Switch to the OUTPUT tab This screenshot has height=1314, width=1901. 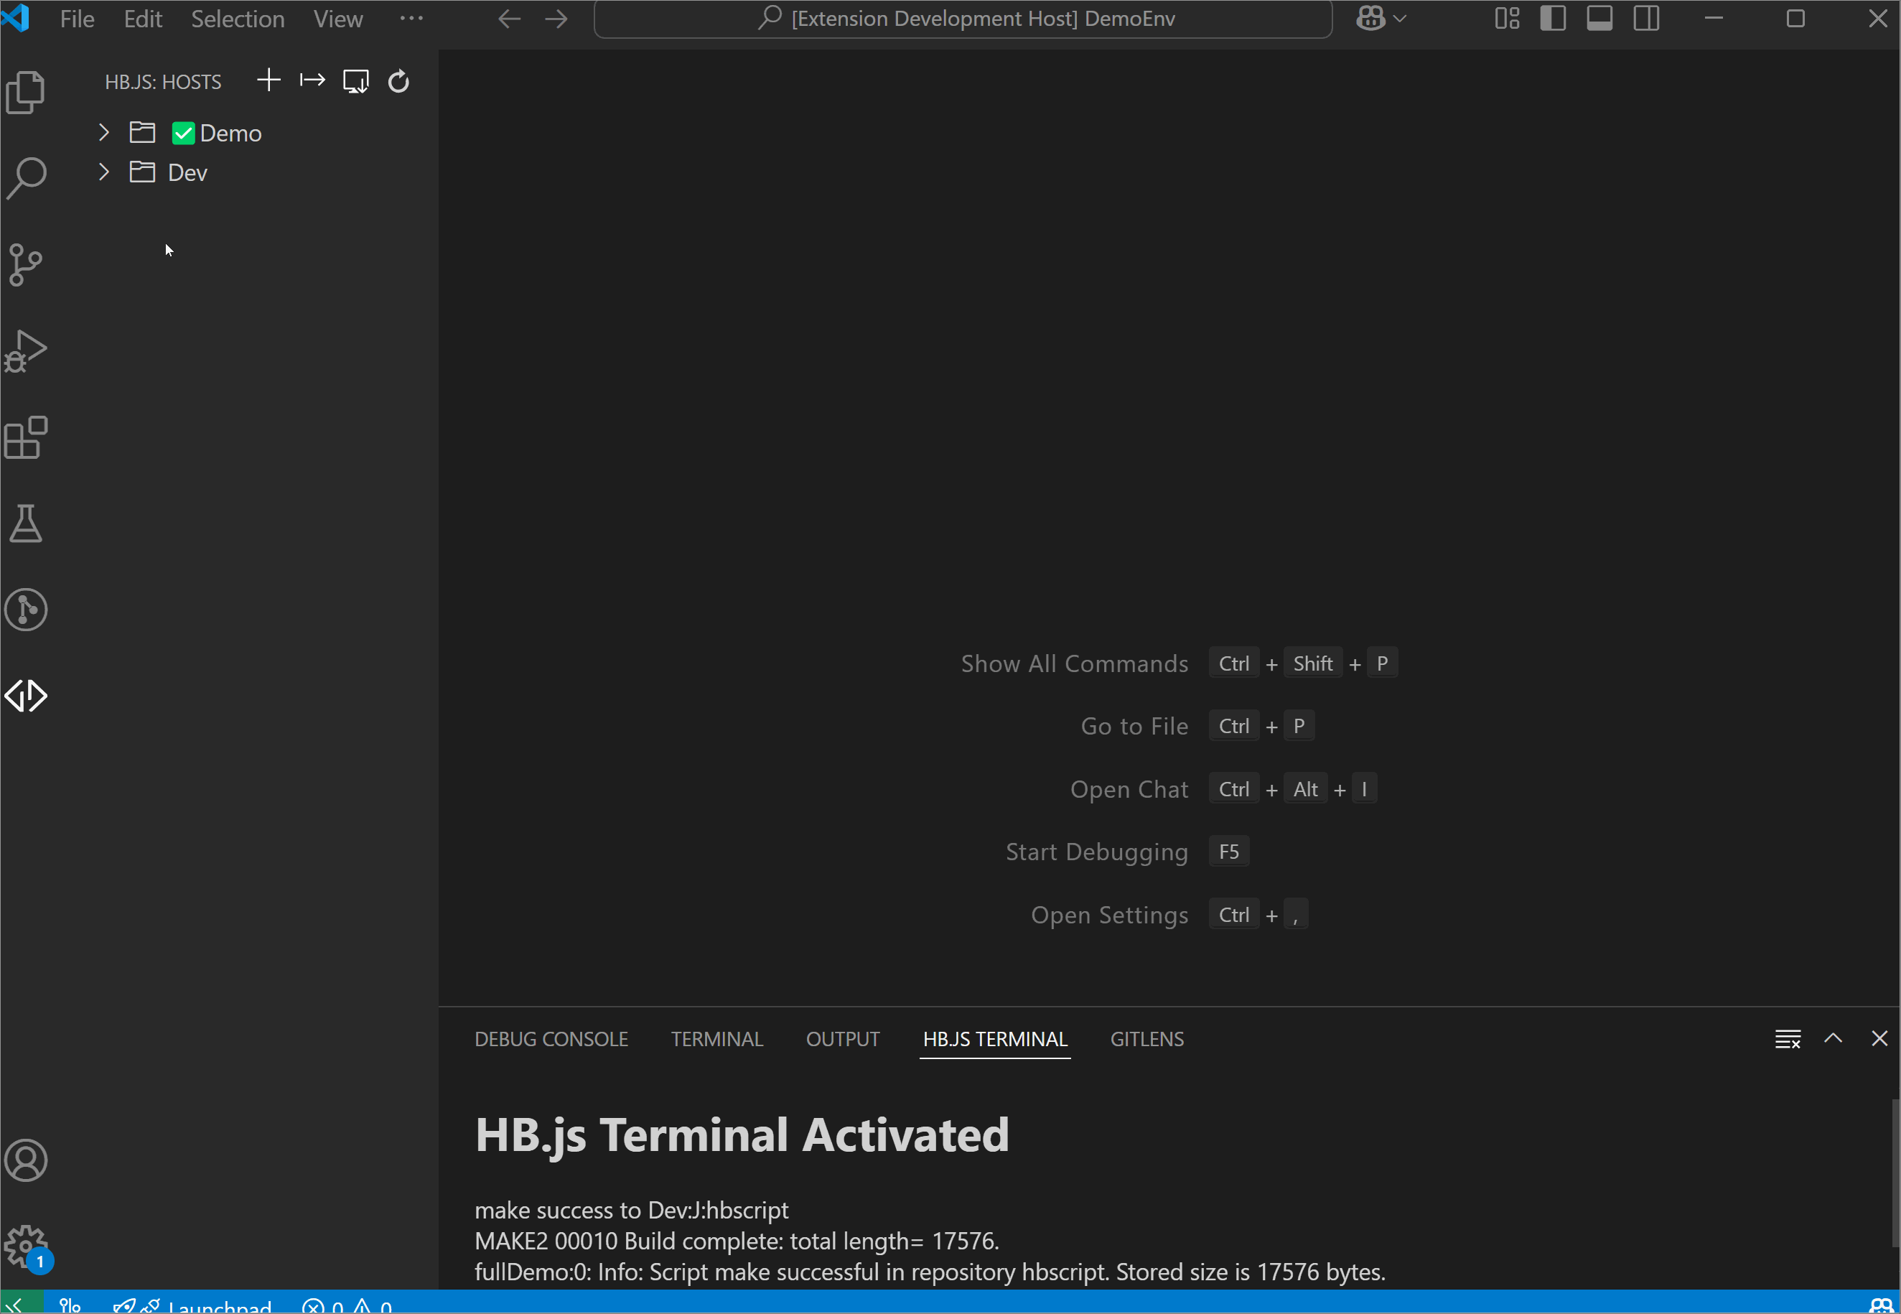[842, 1039]
